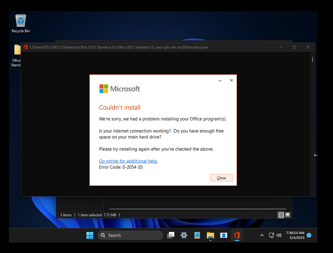Screen dimensions: 333x253
Task: Open Settings gear app from taskbar
Action: pos(184,235)
